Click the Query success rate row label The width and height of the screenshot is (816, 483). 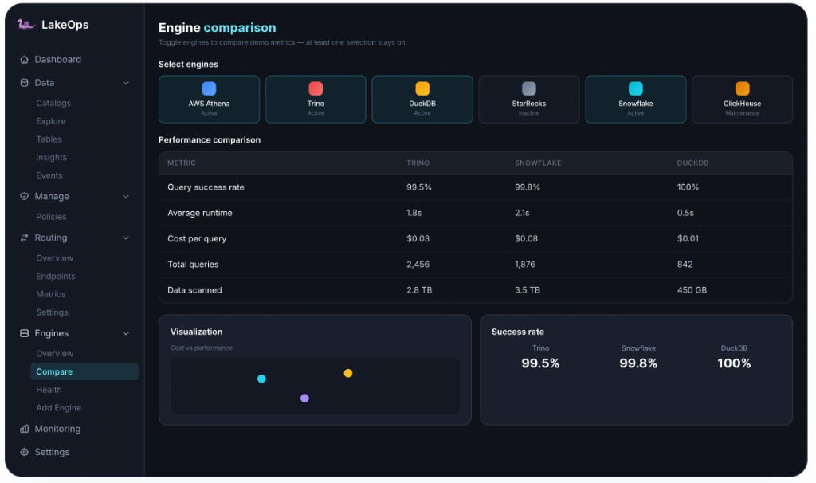point(206,187)
